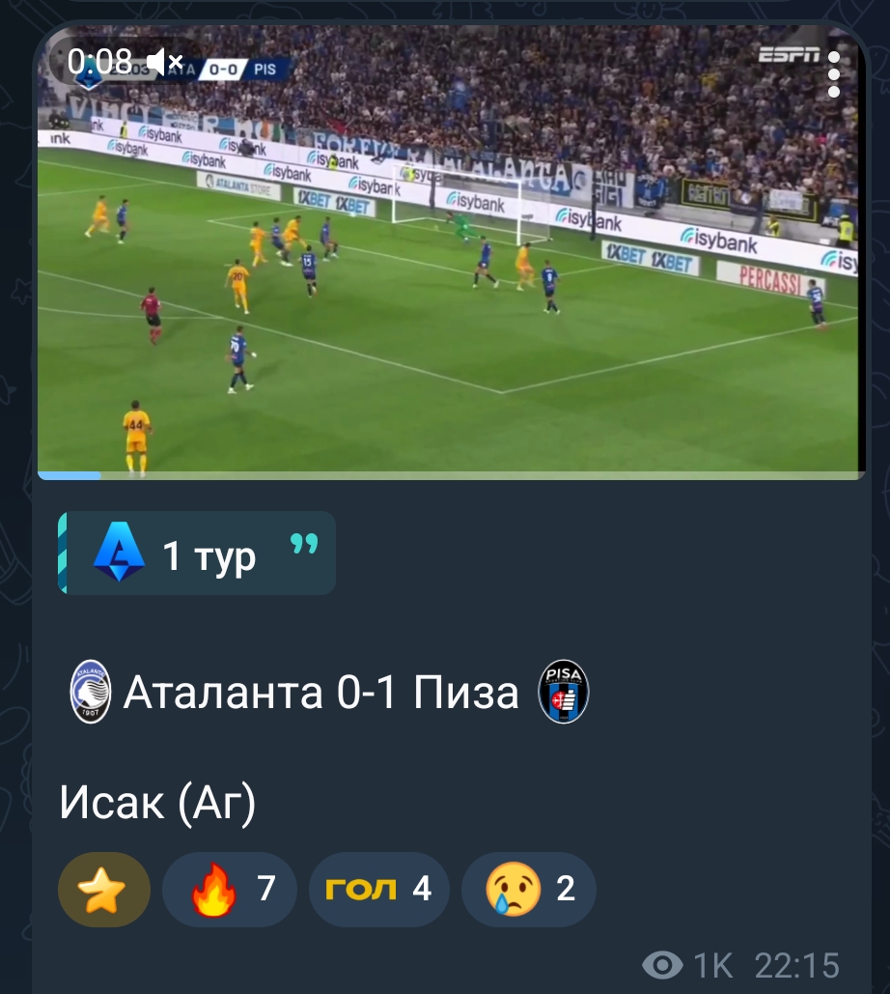Click the views eye icon
Screen dimensions: 890x994
coord(662,965)
